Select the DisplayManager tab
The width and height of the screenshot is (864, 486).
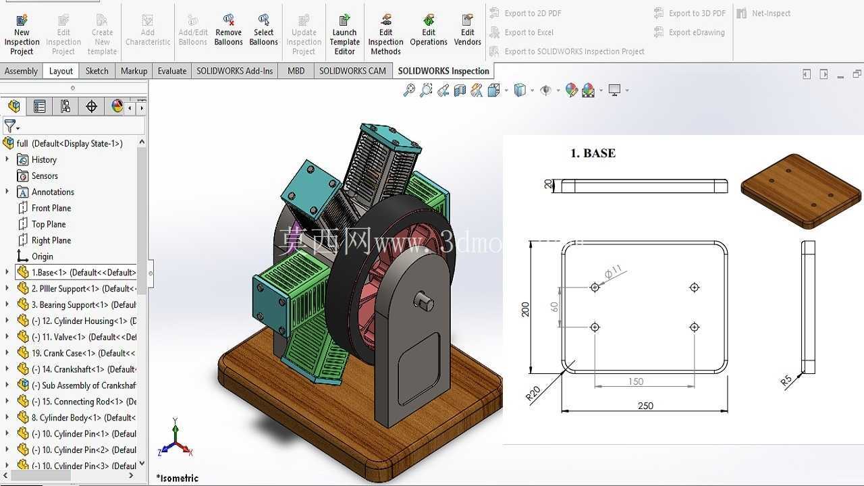[x=117, y=106]
